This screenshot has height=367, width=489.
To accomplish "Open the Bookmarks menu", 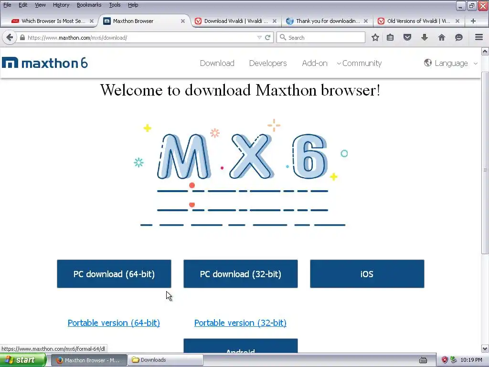I will [89, 5].
